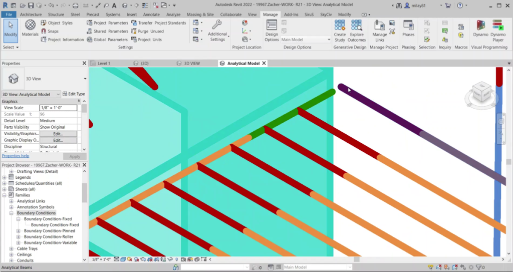
Task: Click Print in quick access toolbar
Action: 75,5
